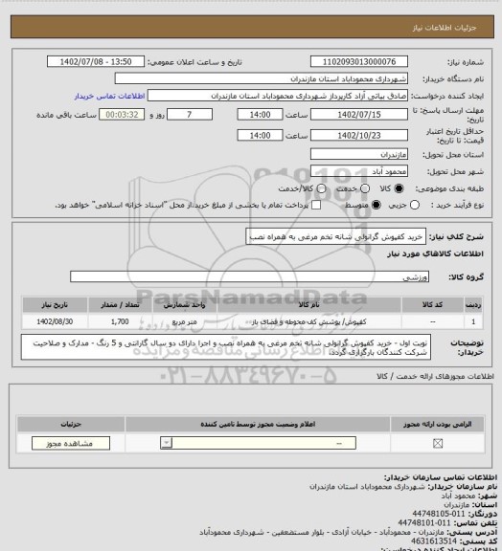This screenshot has height=551, width=502.
Task: Click the نام کالا column header
Action: [x=309, y=305]
